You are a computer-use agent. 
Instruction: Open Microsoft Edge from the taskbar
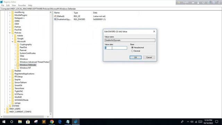pyautogui.click(x=60, y=122)
